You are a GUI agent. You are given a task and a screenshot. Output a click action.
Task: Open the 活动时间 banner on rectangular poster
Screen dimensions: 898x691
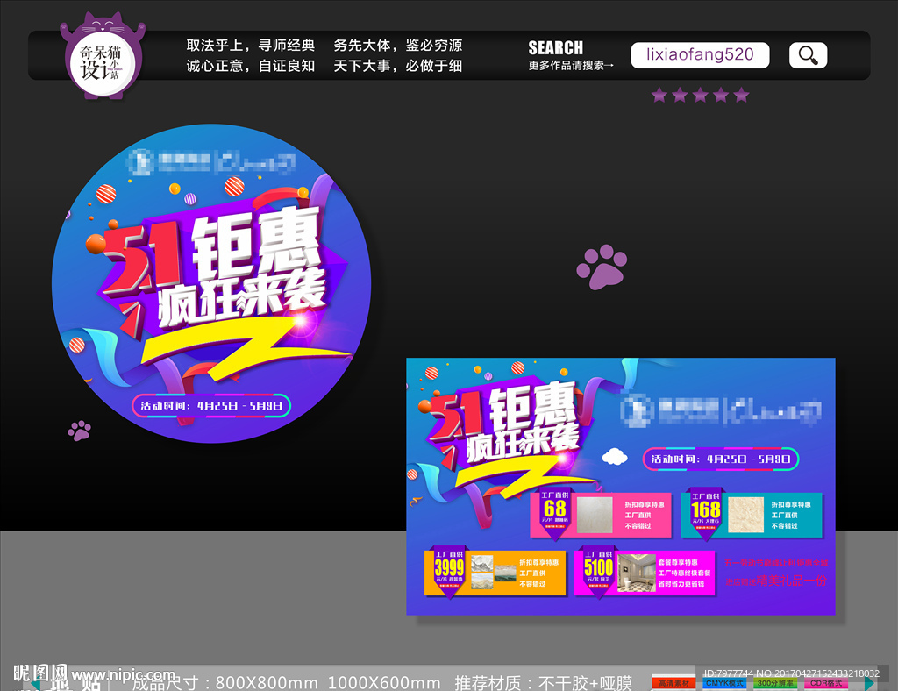(x=723, y=459)
